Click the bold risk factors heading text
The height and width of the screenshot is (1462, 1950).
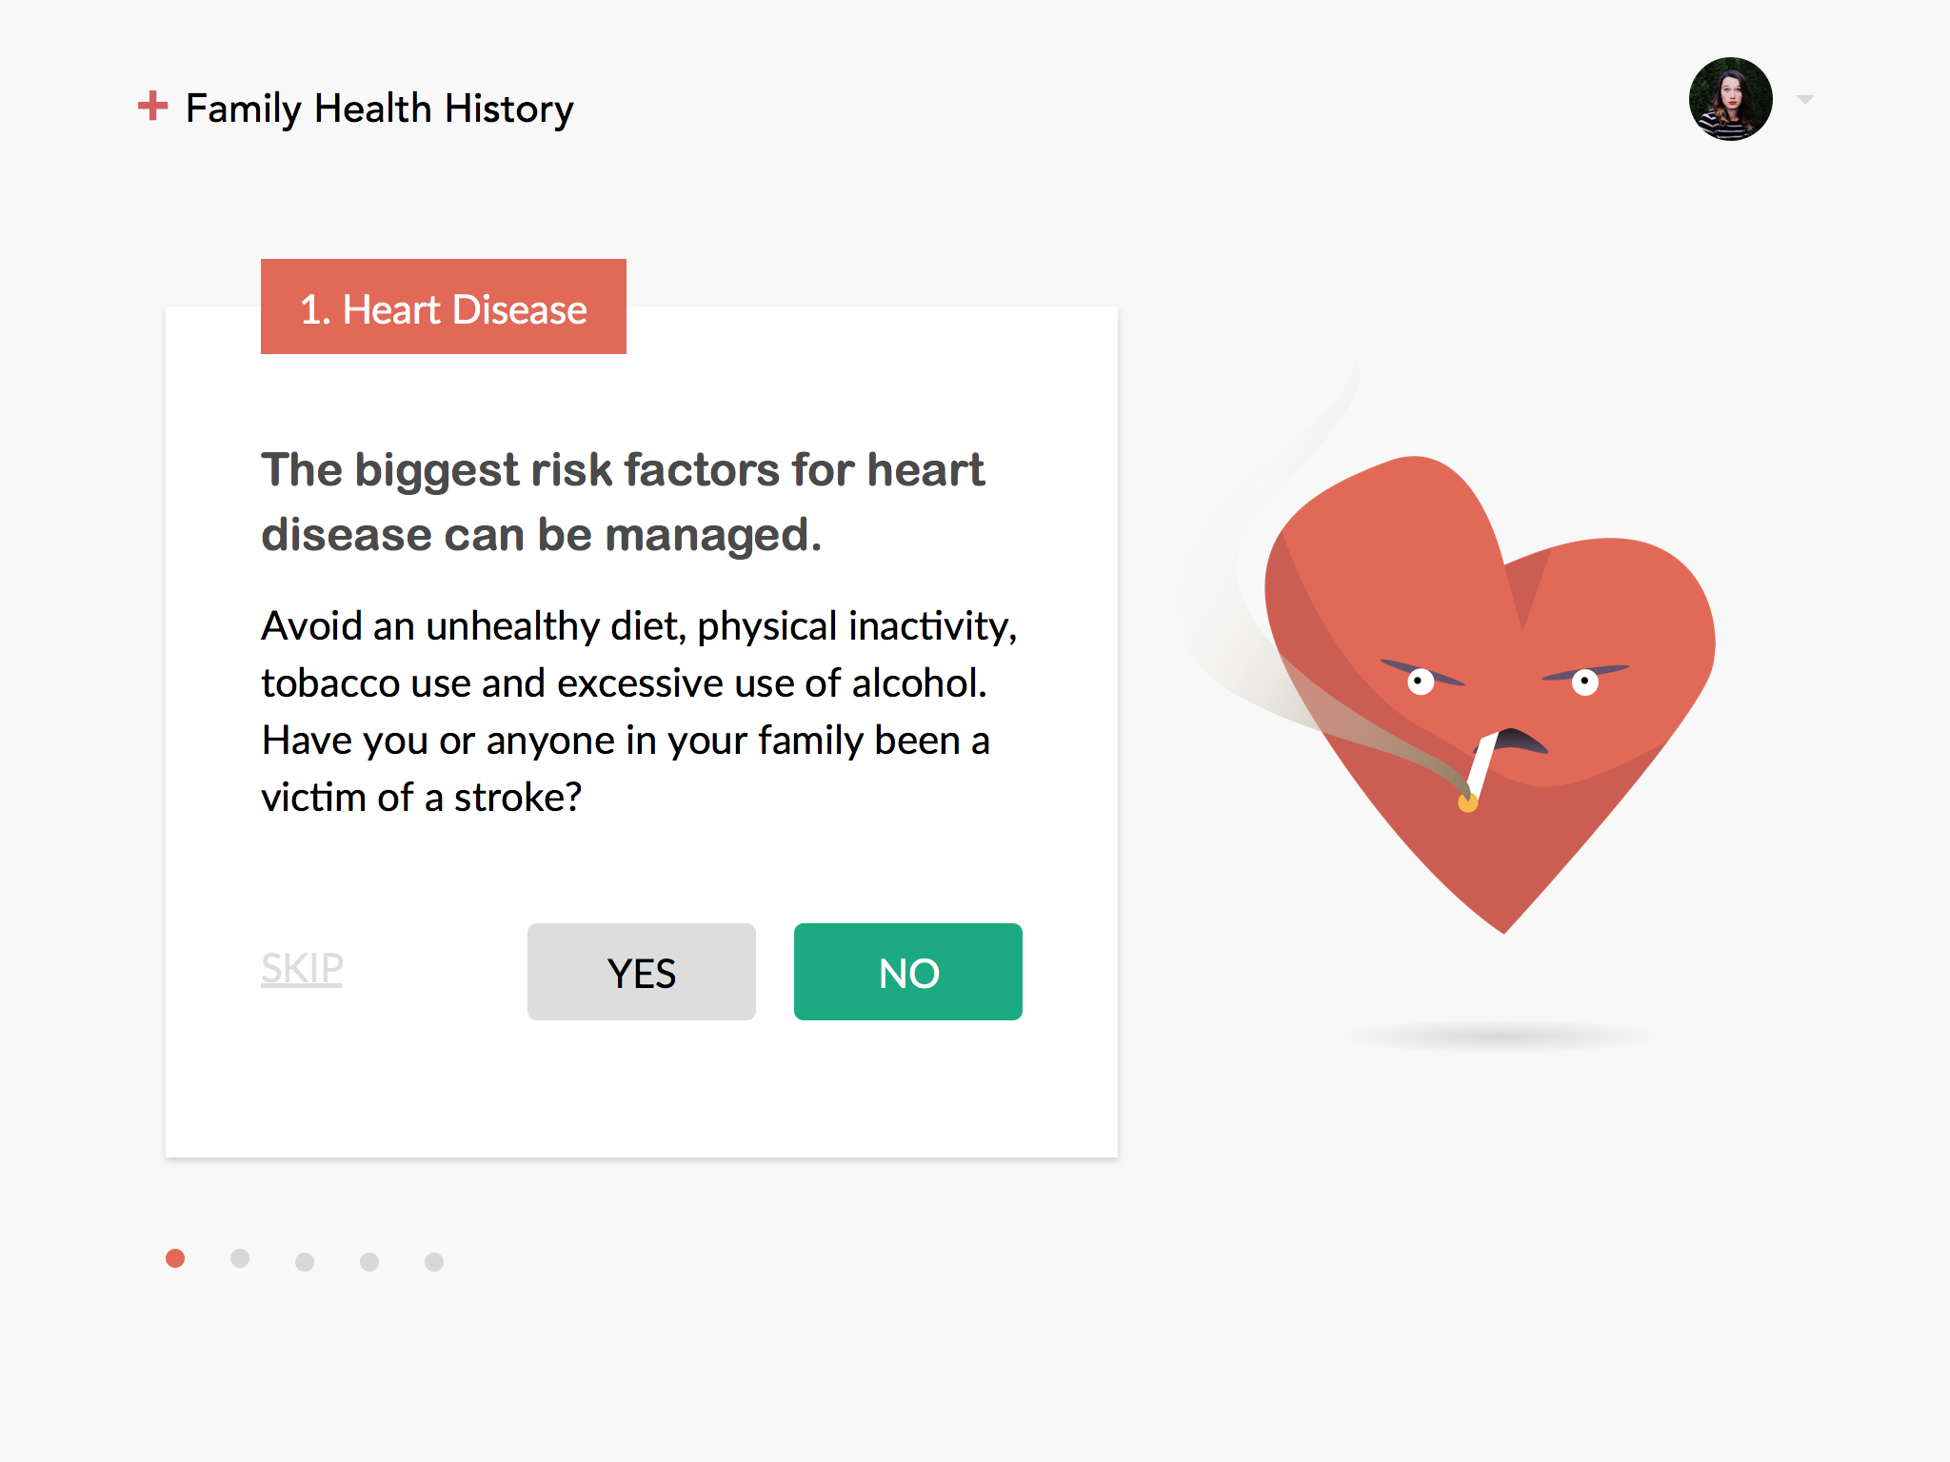pyautogui.click(x=623, y=502)
